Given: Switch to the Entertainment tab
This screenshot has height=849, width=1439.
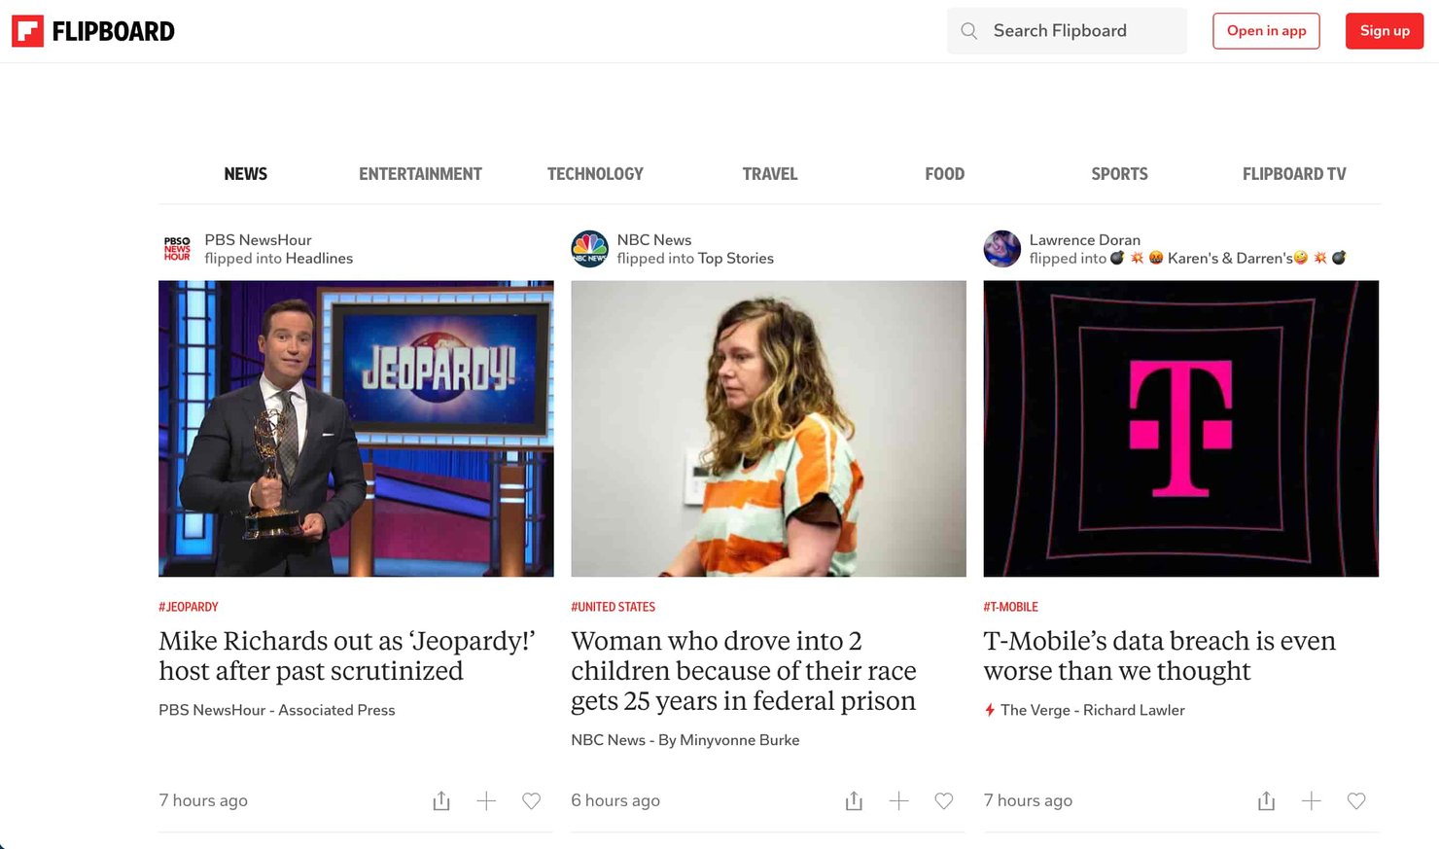Looking at the screenshot, I should click(420, 174).
